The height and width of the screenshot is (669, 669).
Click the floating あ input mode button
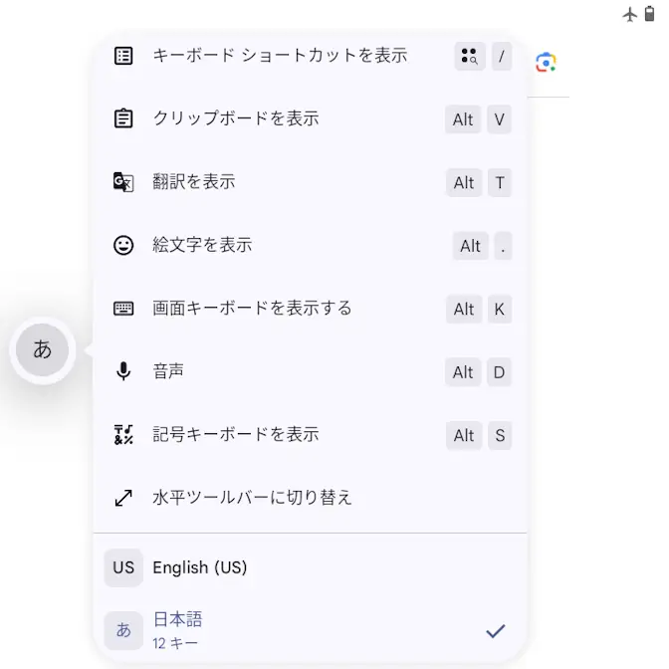(x=43, y=349)
